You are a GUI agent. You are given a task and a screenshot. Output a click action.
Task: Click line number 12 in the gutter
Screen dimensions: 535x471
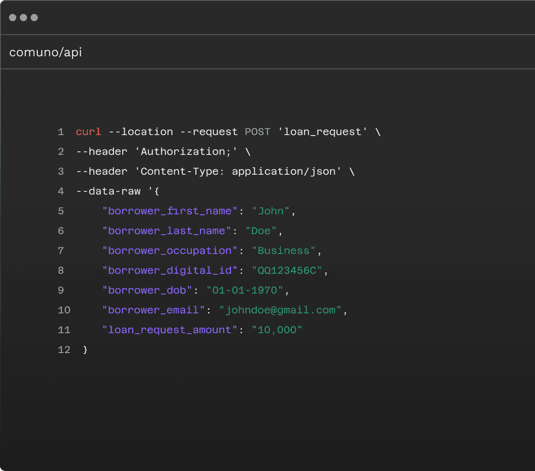[64, 350]
